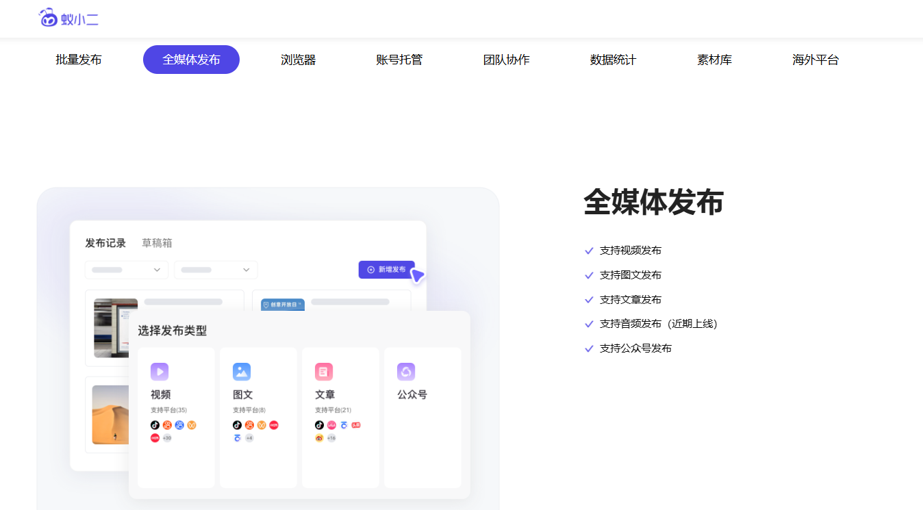
Task: Click the +16 badge under 文章 platforms
Action: pyautogui.click(x=331, y=438)
